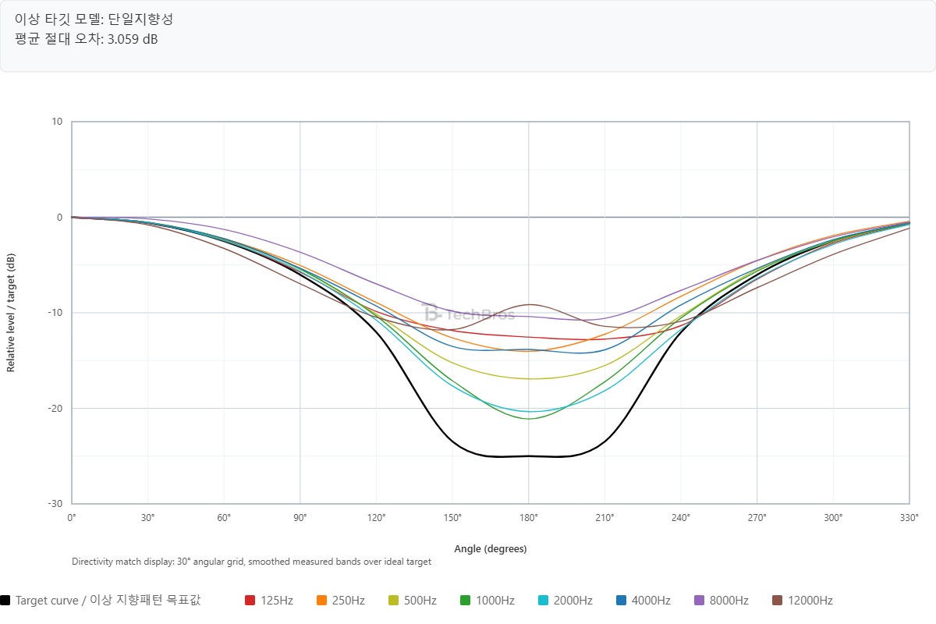This screenshot has width=936, height=624.
Task: Click the 210° x-axis tick label
Action: [x=604, y=517]
